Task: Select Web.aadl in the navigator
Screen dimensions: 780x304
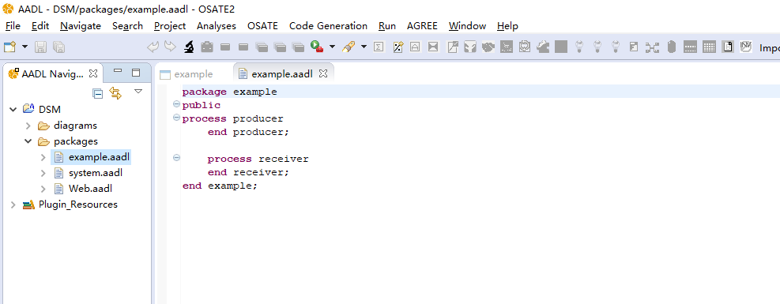Action: [x=90, y=189]
